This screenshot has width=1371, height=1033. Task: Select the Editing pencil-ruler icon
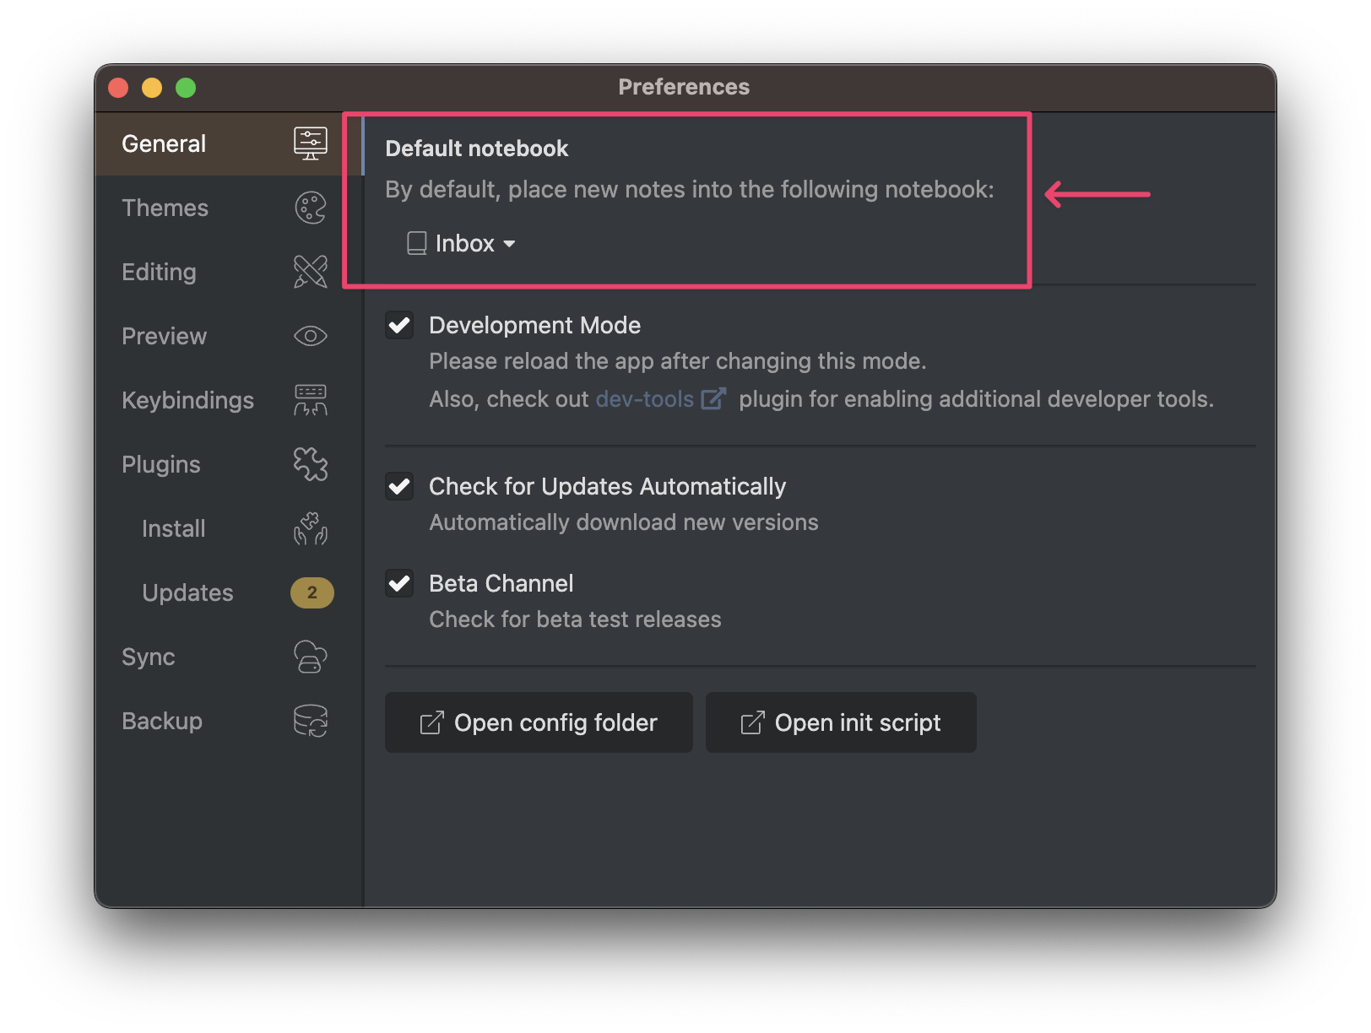click(310, 272)
